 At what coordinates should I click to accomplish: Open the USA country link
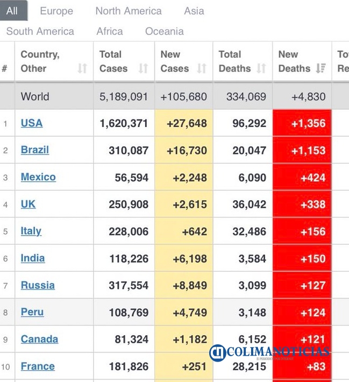pyautogui.click(x=32, y=123)
